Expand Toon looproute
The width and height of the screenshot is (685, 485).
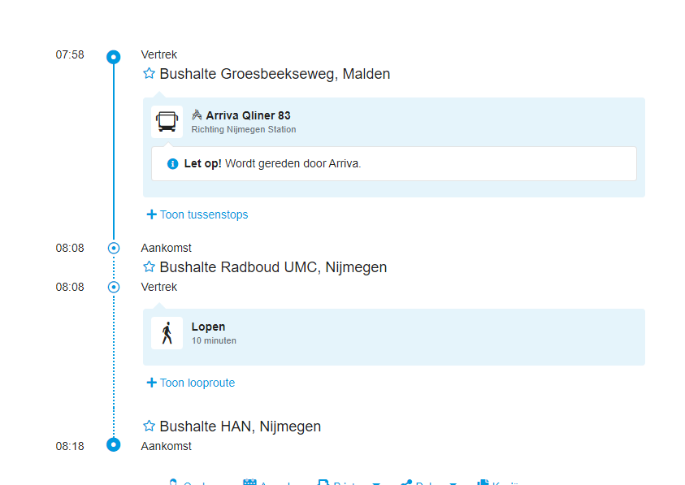(x=190, y=383)
